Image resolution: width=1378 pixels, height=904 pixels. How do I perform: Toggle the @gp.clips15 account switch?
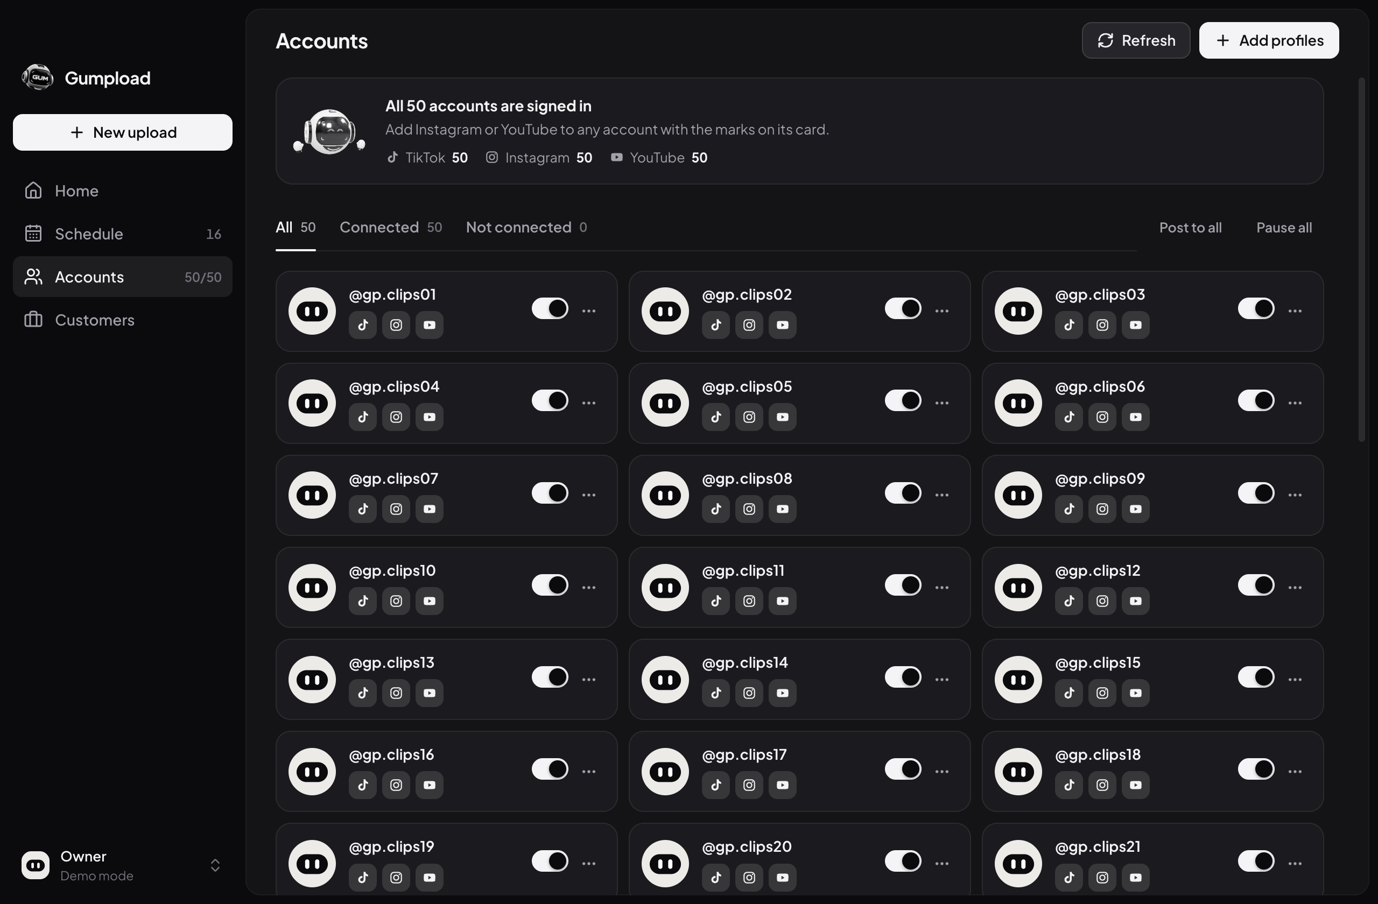click(1256, 677)
